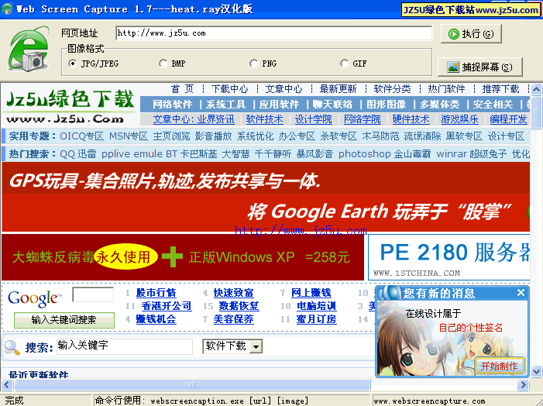
Task: Open the 网上赚钱 link
Action: coord(311,293)
